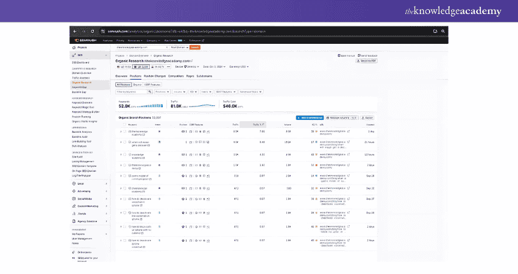This screenshot has width=518, height=274.
Task: Click the search magnifier in keyword filter
Action: [151, 92]
